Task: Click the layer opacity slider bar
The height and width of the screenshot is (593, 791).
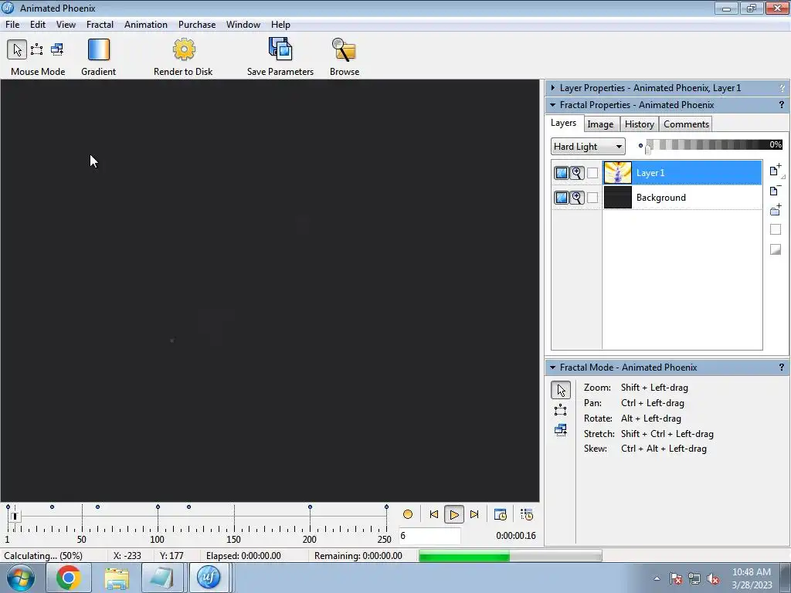Action: click(x=714, y=144)
